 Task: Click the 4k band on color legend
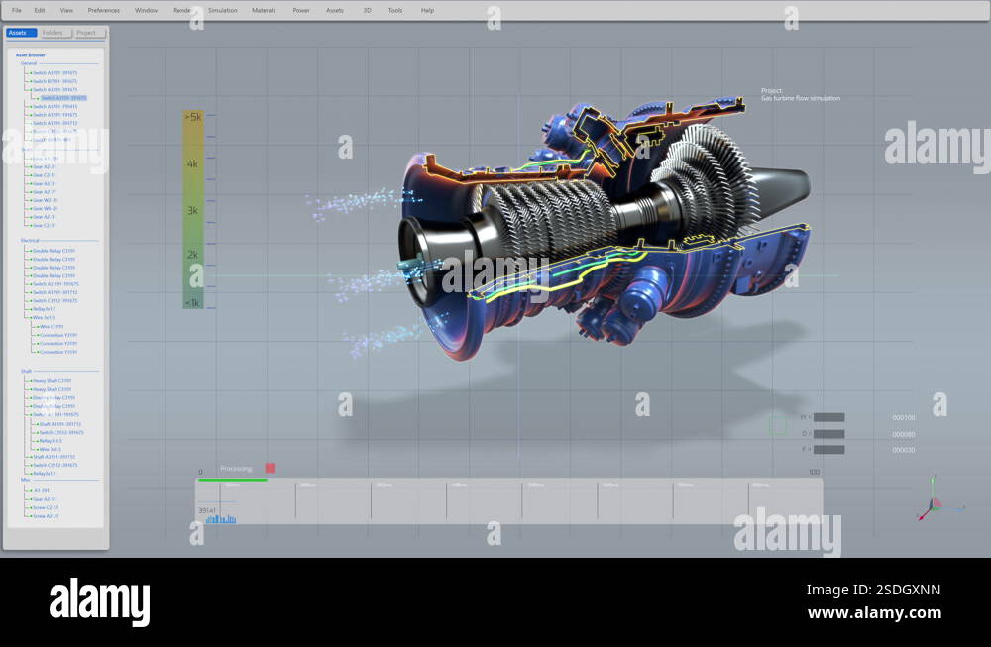[x=193, y=163]
